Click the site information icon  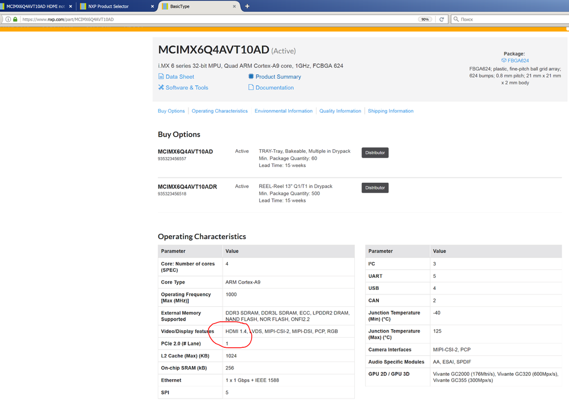(8, 19)
